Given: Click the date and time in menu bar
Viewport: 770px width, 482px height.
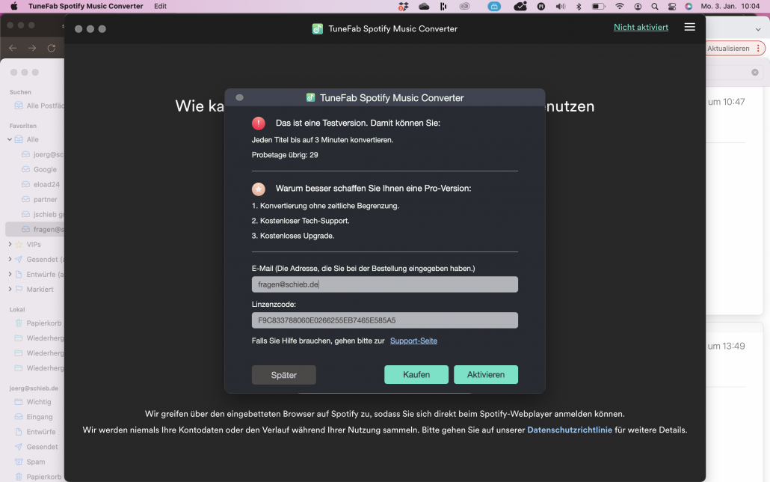Looking at the screenshot, I should pyautogui.click(x=730, y=6).
